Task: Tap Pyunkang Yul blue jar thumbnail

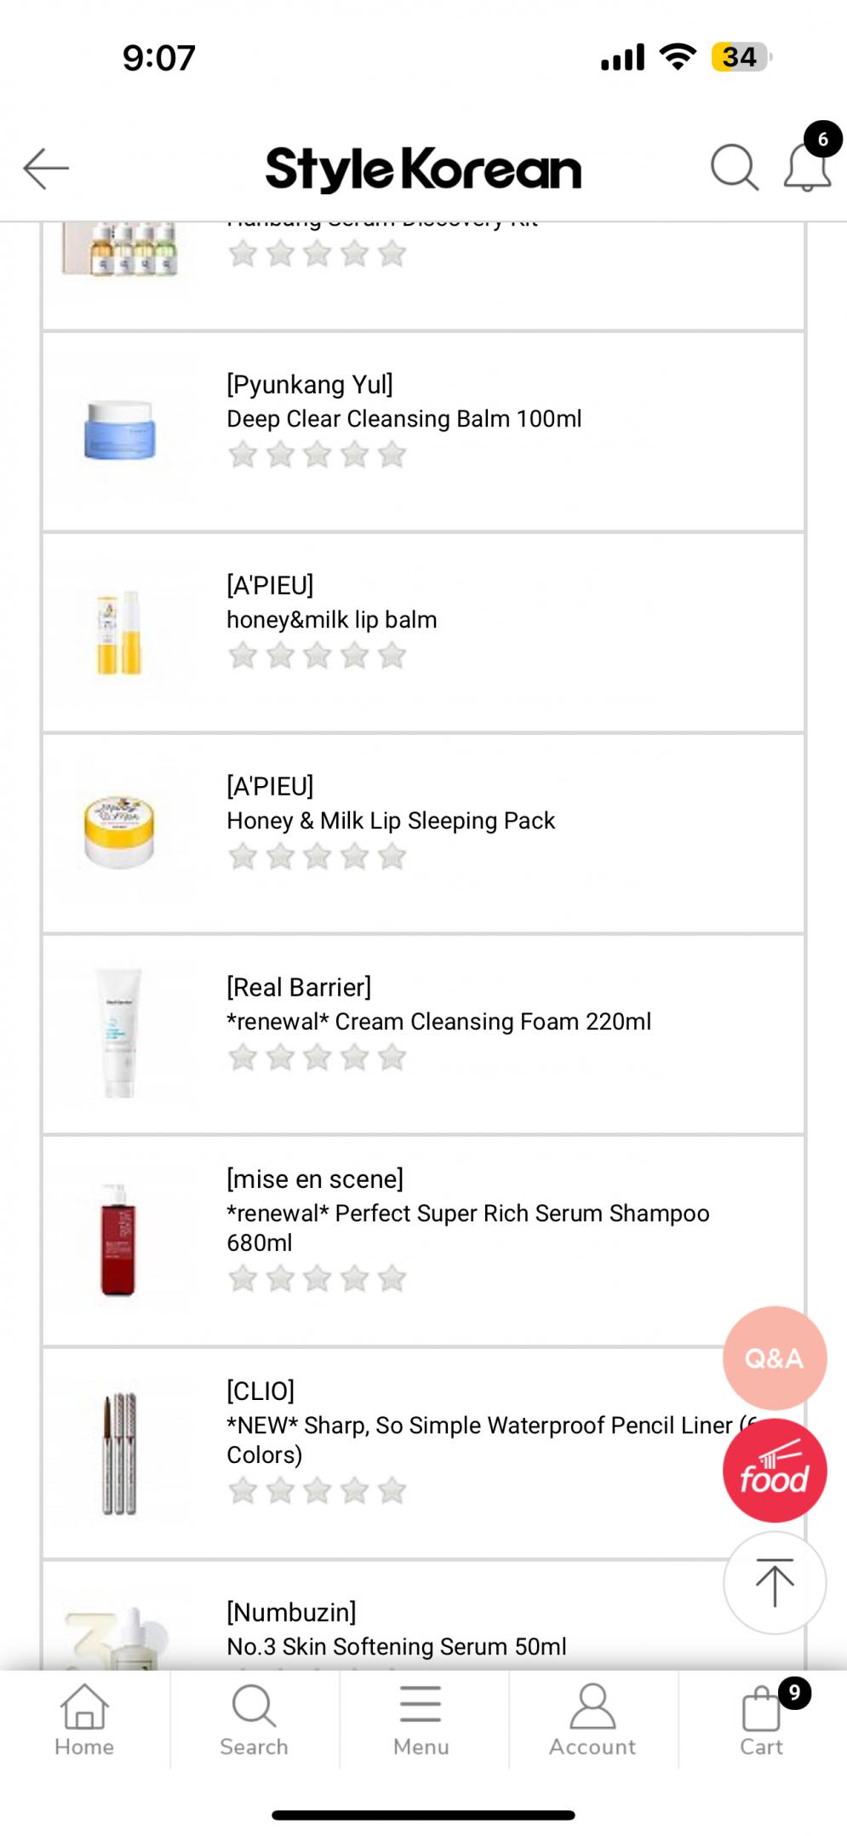Action: (119, 431)
